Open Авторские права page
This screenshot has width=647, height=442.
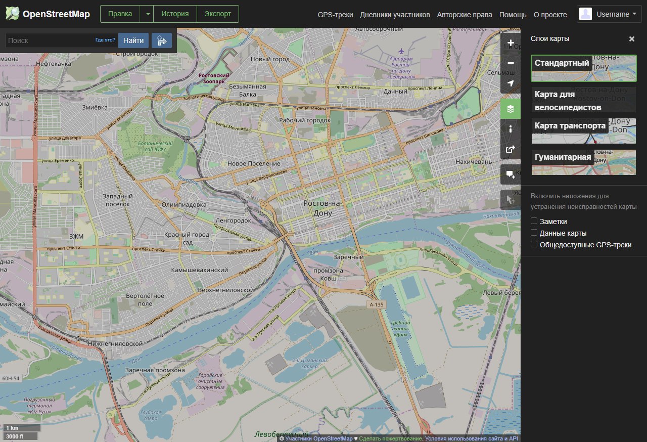pos(465,15)
